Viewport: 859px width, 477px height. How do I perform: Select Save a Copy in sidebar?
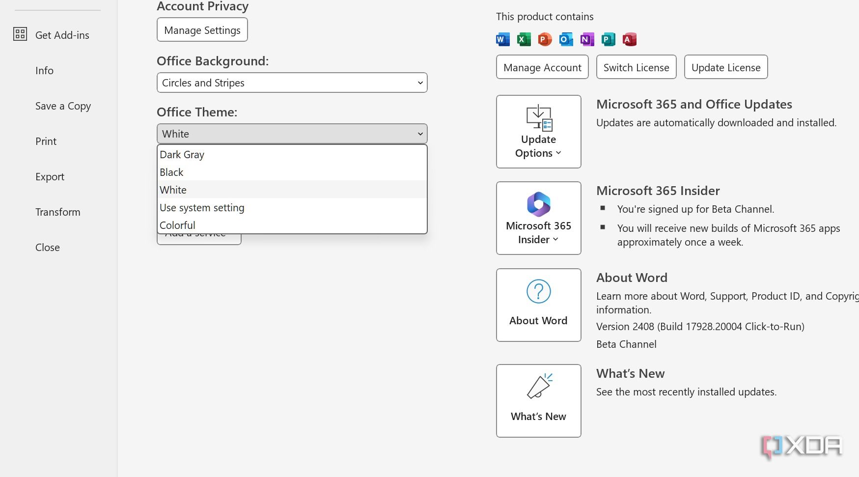coord(63,106)
